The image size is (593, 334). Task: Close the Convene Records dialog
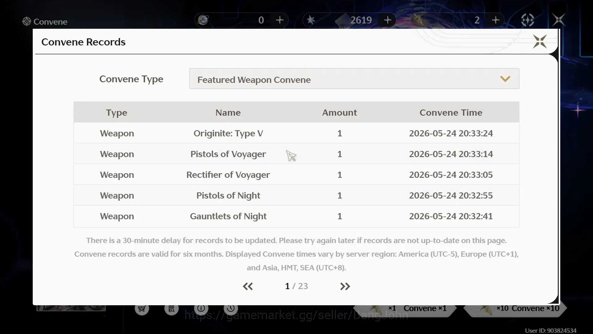coord(540,41)
